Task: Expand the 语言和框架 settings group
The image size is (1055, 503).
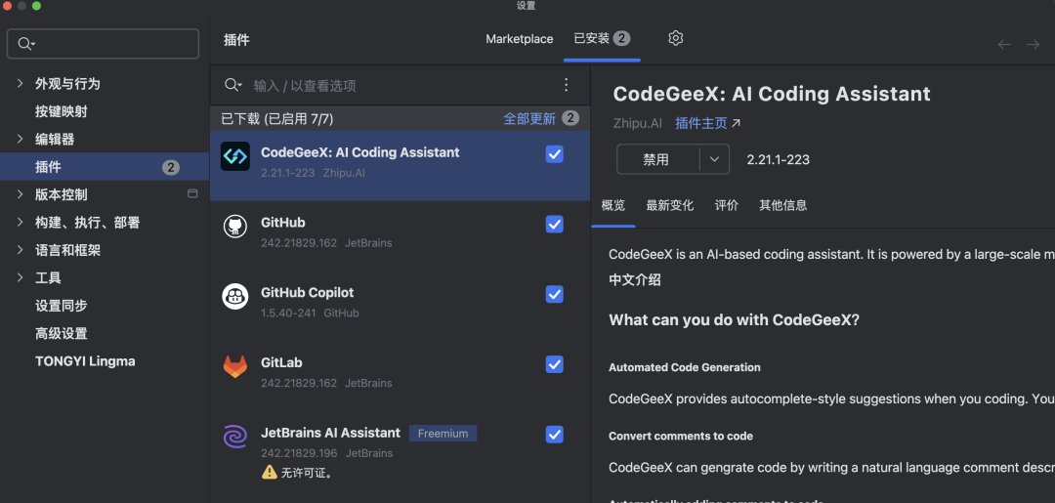Action: pyautogui.click(x=21, y=250)
